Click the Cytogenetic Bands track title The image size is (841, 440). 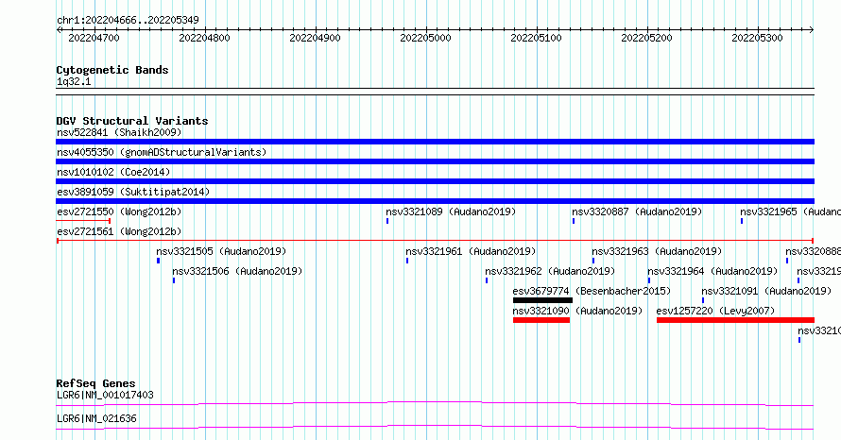pos(112,70)
